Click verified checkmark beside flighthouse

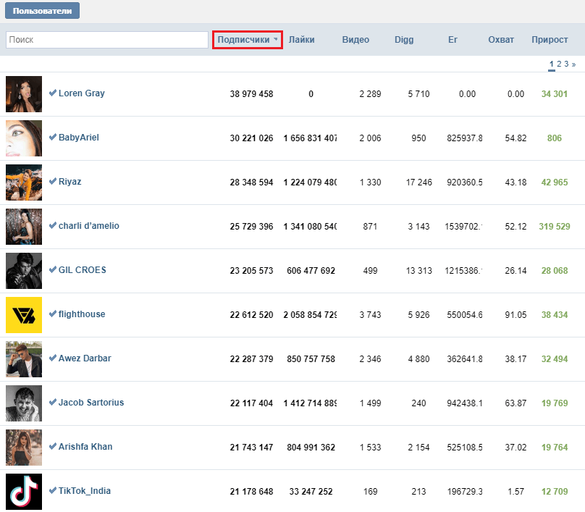53,314
